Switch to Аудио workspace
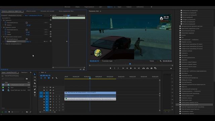Viewport: 215px width, 121px height. tap(120, 7)
